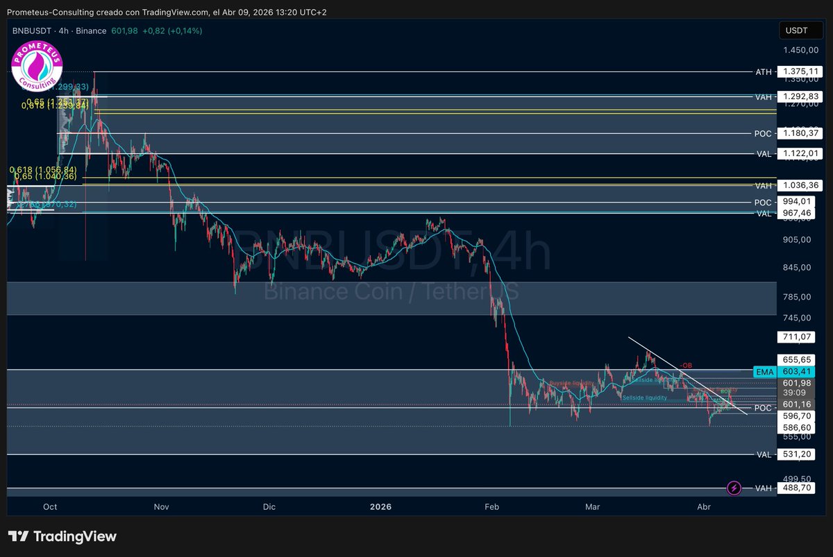Click the Buyside liquidity text label
The image size is (833, 557).
tap(571, 383)
